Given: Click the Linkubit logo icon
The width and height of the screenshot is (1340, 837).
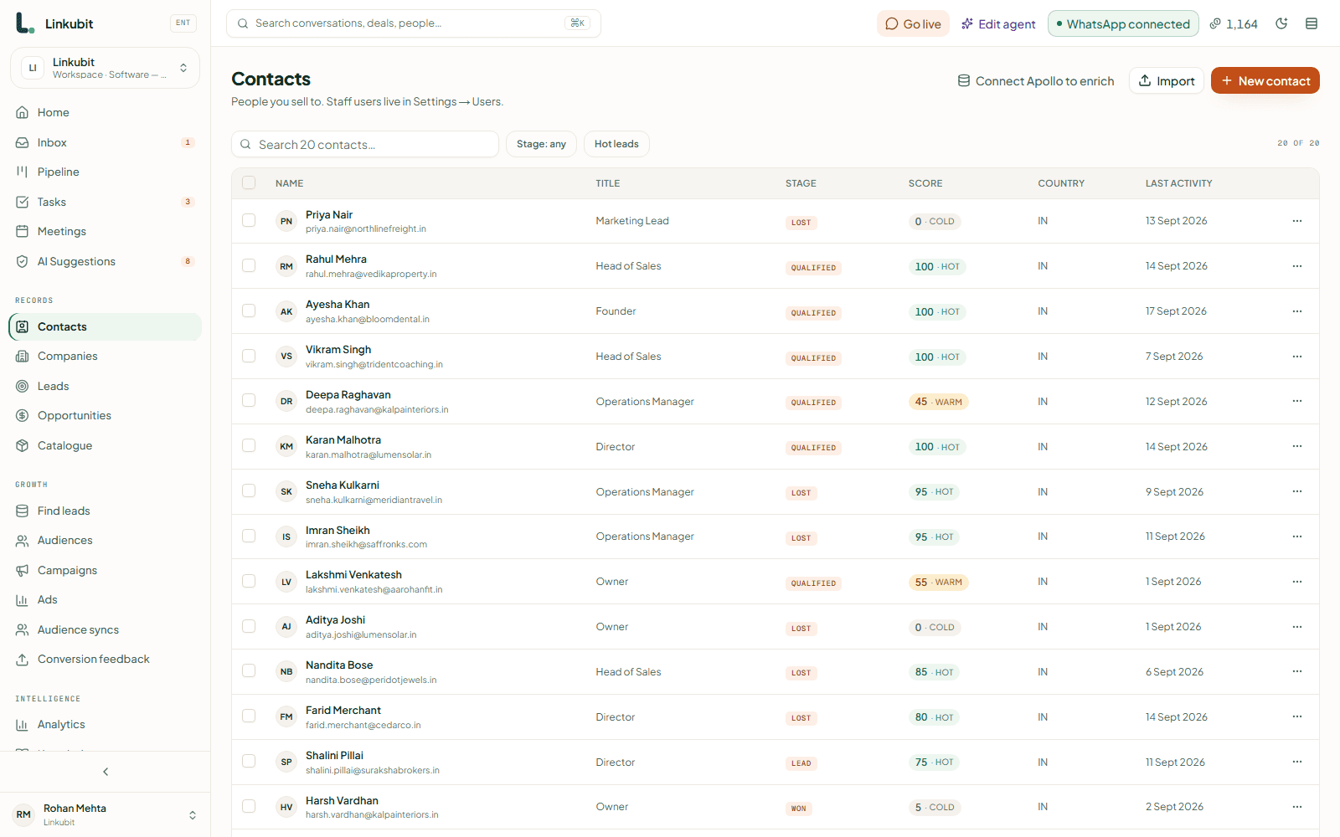Looking at the screenshot, I should [25, 23].
